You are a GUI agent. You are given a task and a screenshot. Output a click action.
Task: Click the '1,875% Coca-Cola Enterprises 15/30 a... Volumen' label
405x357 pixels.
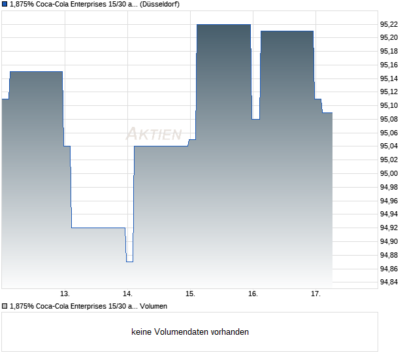click(x=88, y=306)
